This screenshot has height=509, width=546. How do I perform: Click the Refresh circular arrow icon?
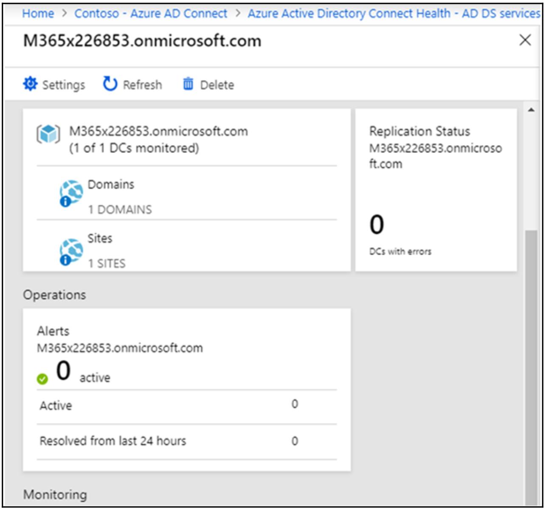(110, 84)
